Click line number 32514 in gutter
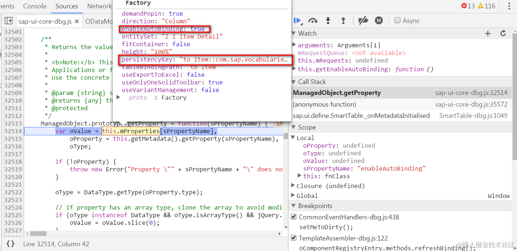Viewport: 517px width, 251px height. pyautogui.click(x=13, y=131)
